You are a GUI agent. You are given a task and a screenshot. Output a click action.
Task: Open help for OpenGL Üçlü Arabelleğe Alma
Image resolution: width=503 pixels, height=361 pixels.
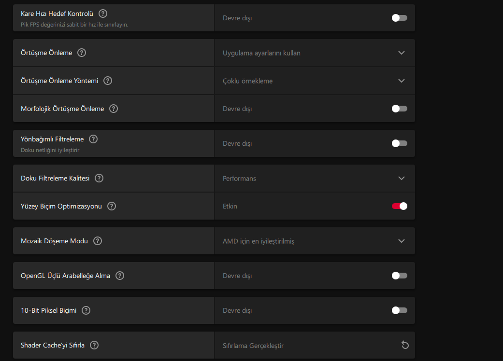(120, 276)
